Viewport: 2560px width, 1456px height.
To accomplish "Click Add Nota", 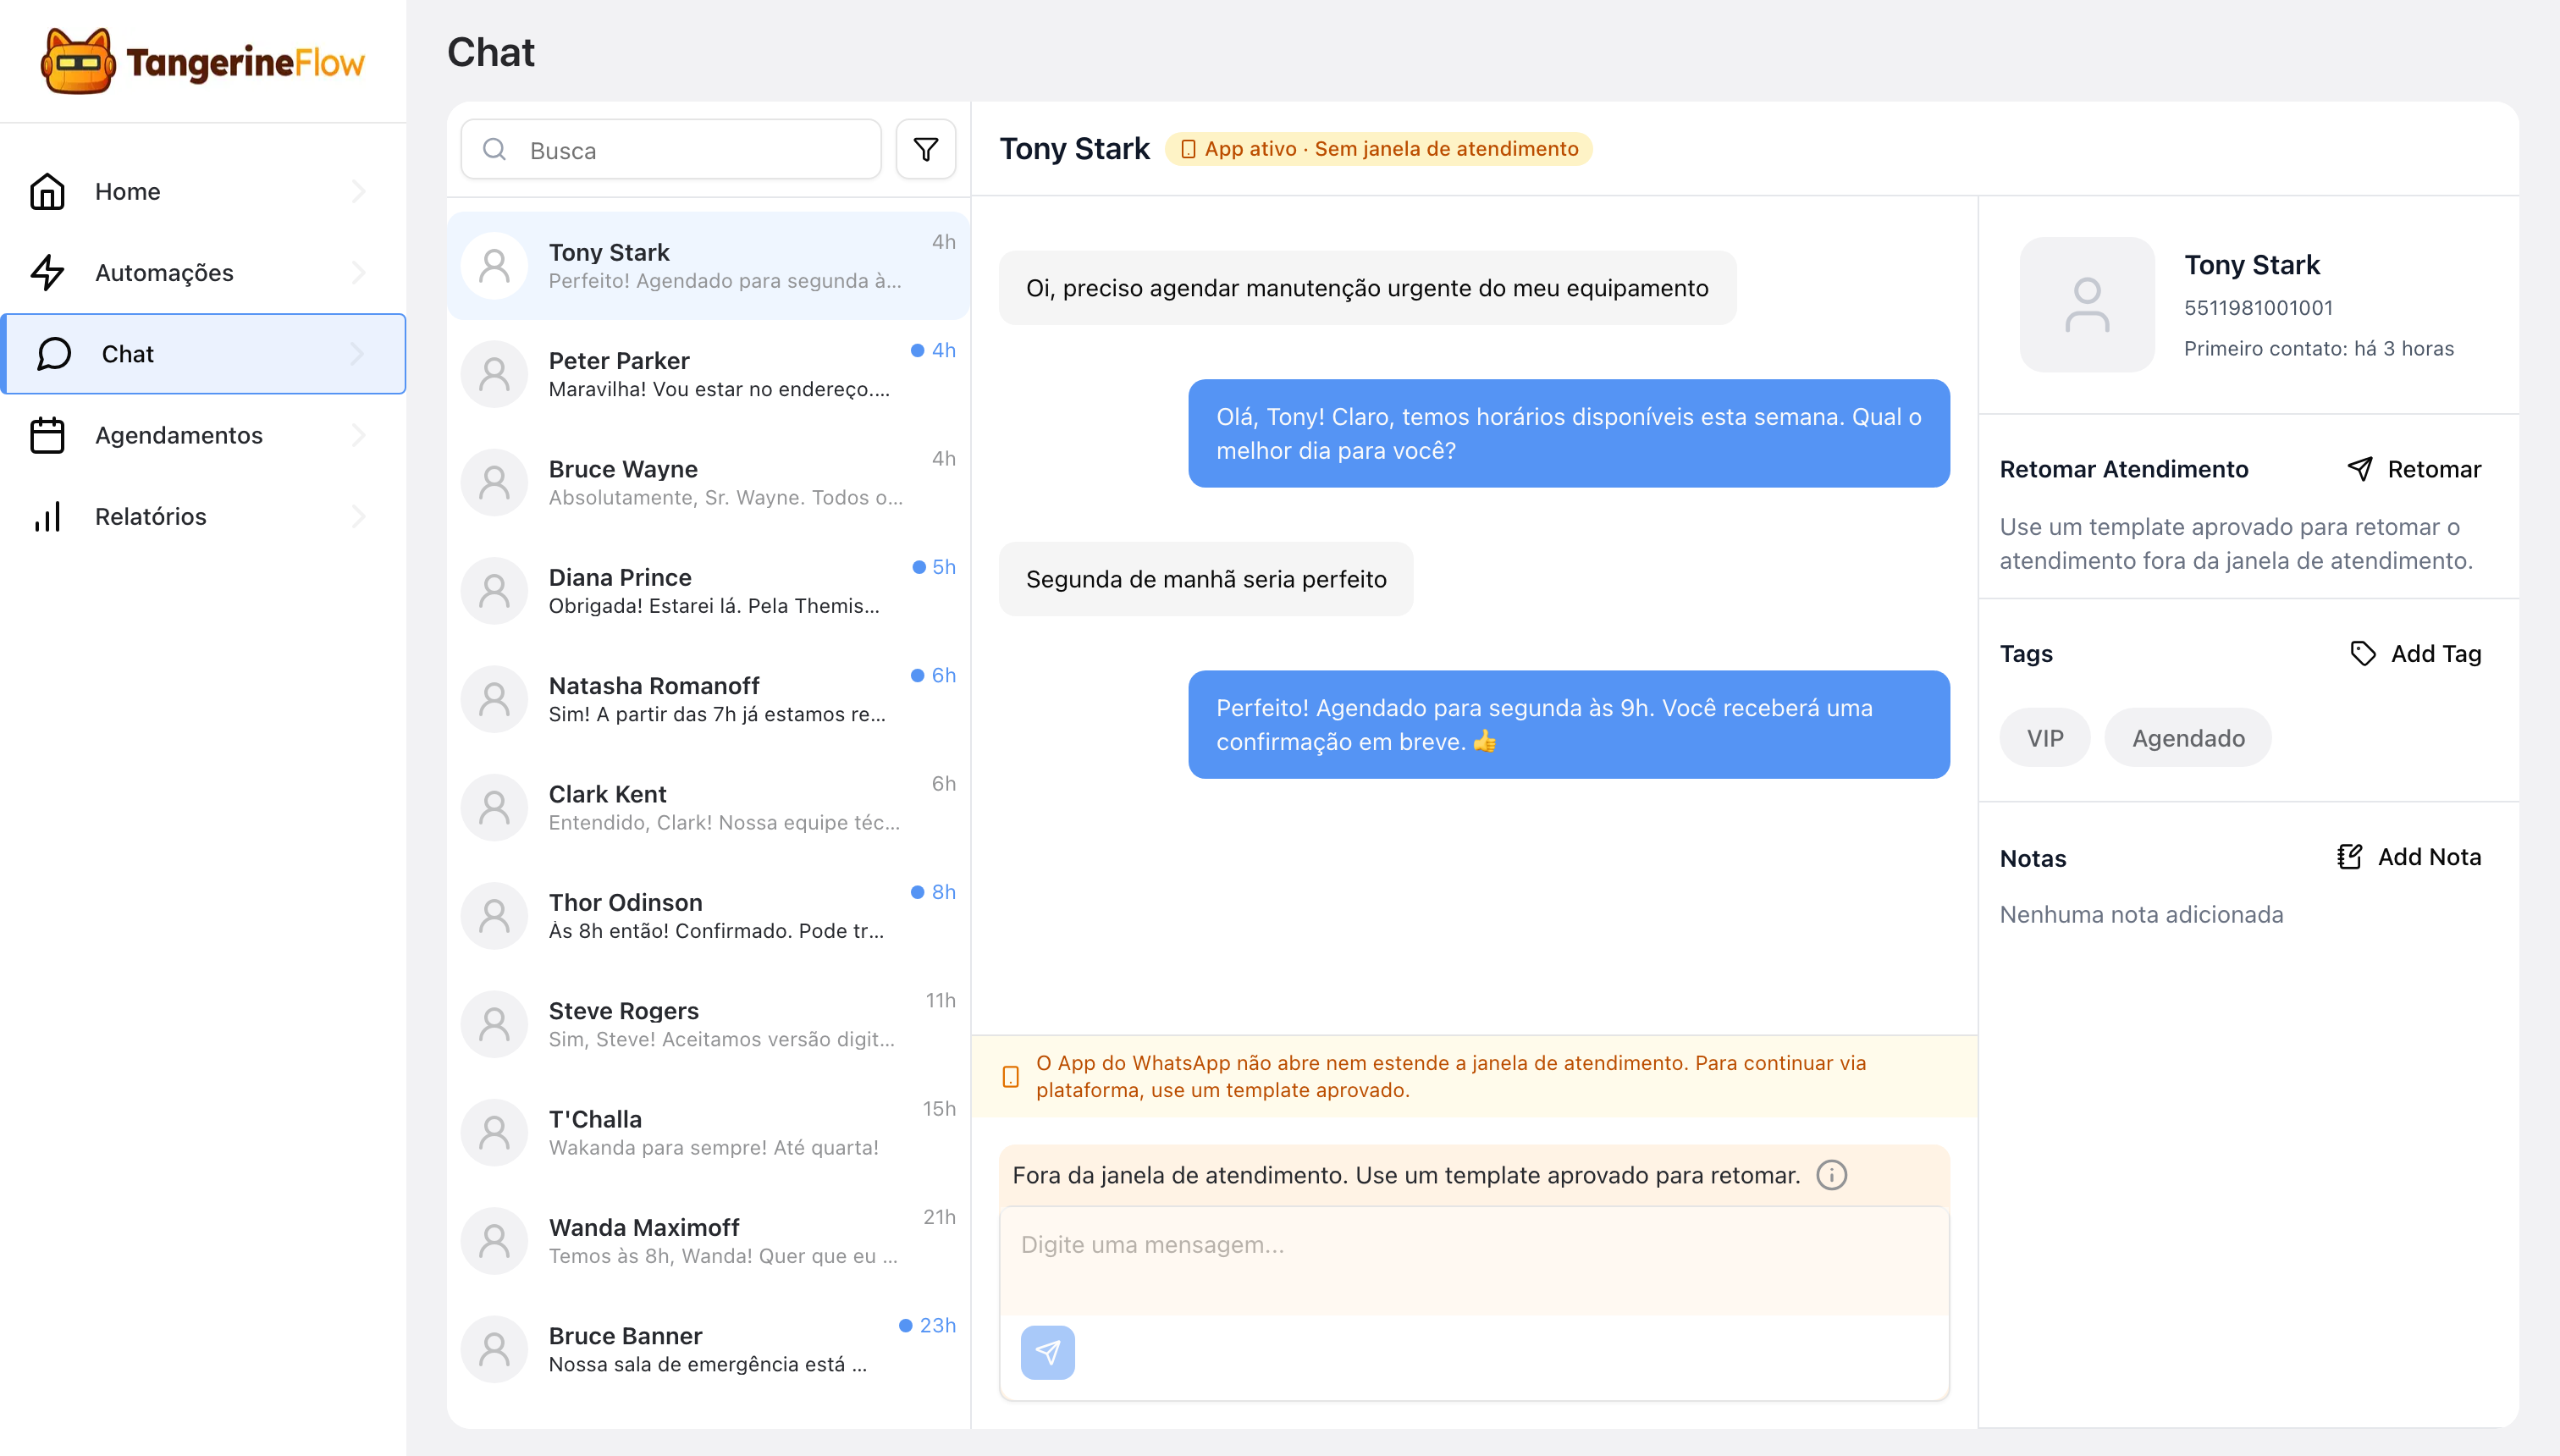I will pos(2409,857).
